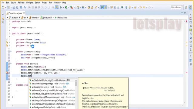Click the Back navigation arrow
194x109 pixels.
[144, 7]
